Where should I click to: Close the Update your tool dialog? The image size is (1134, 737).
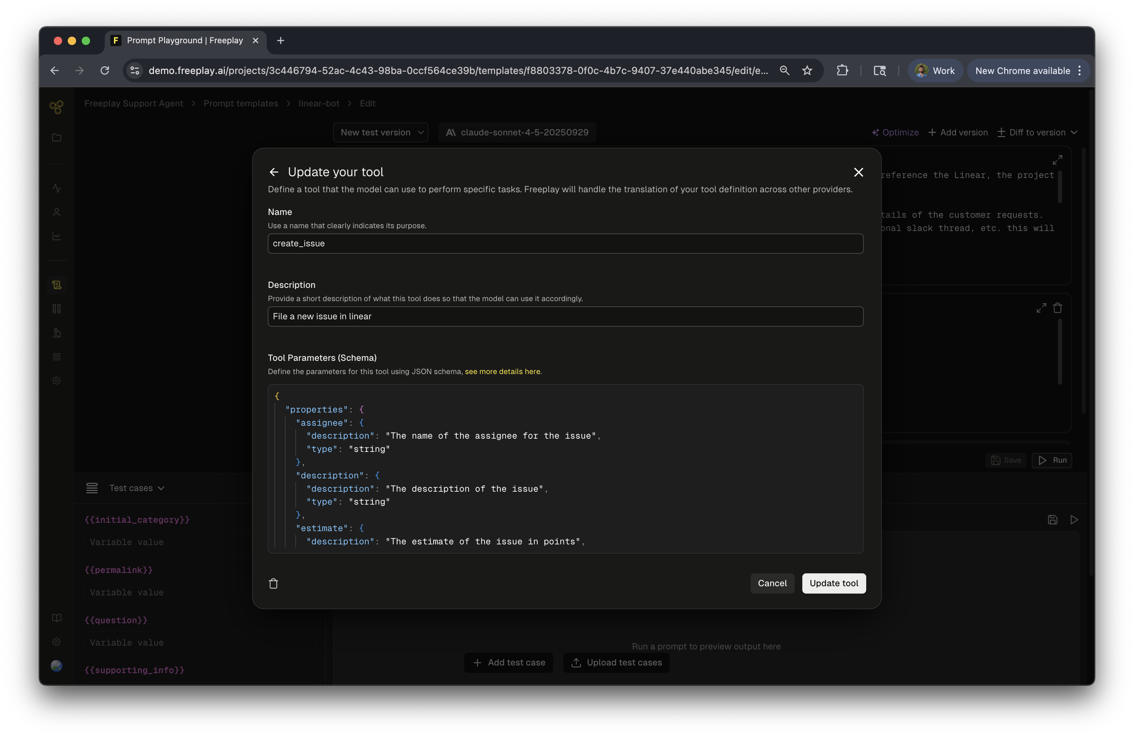pos(858,172)
